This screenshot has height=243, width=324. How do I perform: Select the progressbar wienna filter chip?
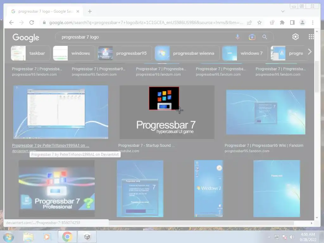[187, 53]
